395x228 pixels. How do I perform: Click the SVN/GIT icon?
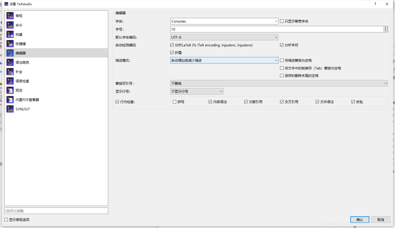10,109
